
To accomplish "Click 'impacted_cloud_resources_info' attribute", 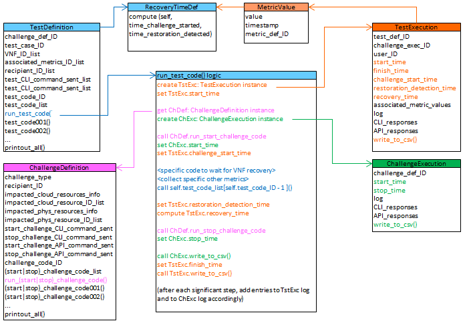I will [53, 195].
